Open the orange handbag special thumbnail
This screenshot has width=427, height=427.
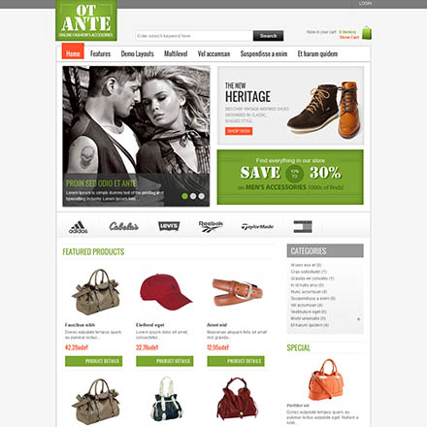[325, 379]
